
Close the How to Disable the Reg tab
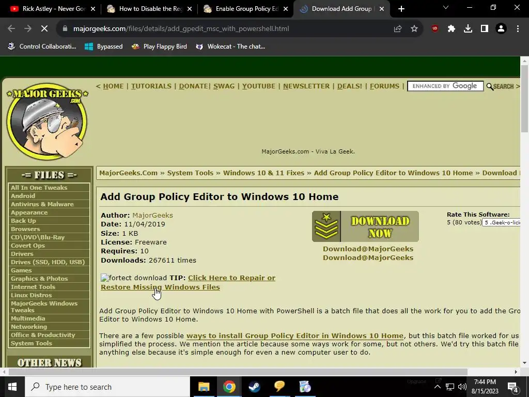click(x=190, y=9)
